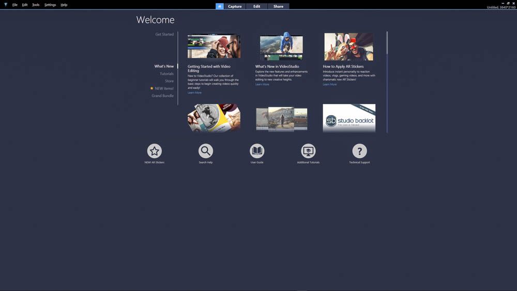Open the User Guide book icon
The image size is (517, 291).
(257, 151)
